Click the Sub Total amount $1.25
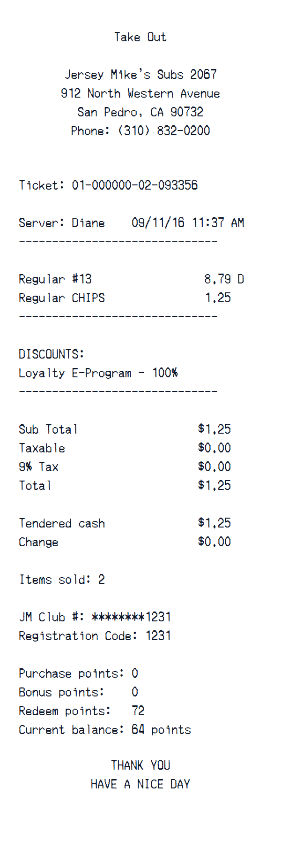281x841 pixels. tap(214, 429)
